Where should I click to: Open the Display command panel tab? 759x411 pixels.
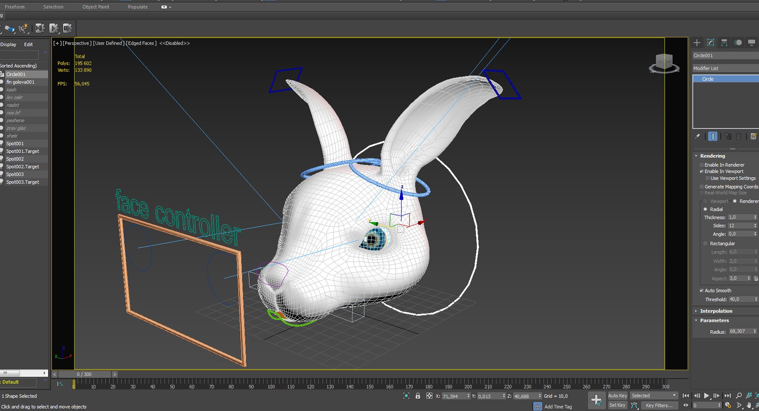click(x=751, y=43)
